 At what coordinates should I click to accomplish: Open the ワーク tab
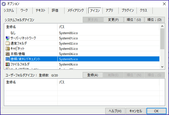24,10
